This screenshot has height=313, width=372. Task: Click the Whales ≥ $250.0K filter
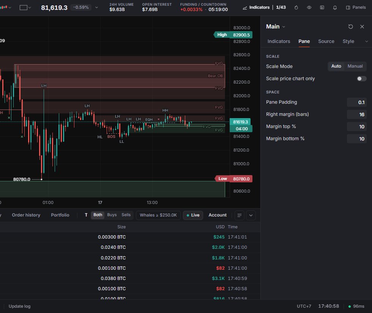coord(158,215)
